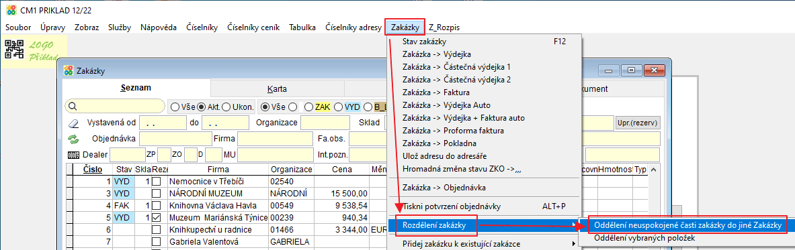
Task: Select the first Vše radio button
Action: click(175, 107)
